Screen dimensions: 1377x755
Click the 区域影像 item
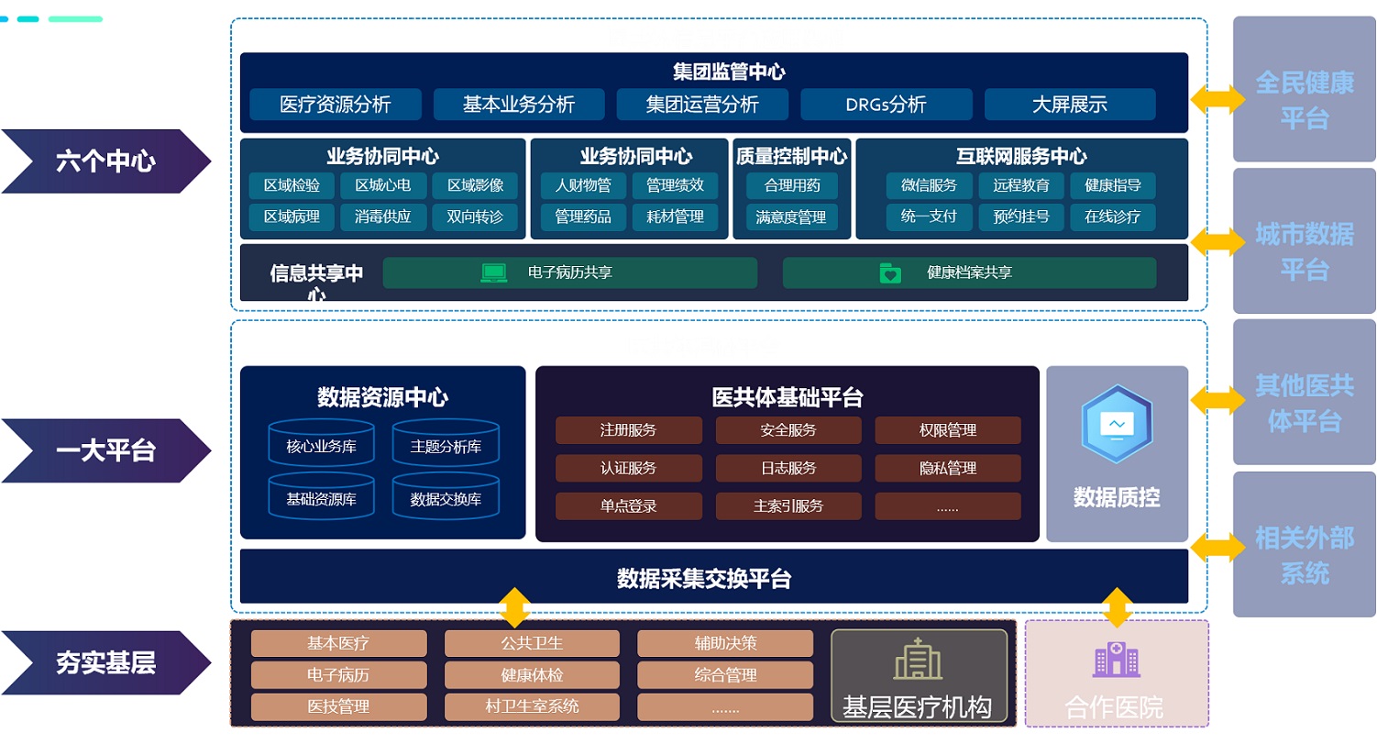(475, 185)
